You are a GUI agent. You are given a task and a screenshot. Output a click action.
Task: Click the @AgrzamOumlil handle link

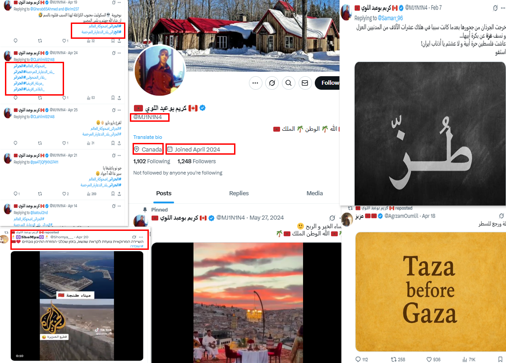tap(401, 216)
